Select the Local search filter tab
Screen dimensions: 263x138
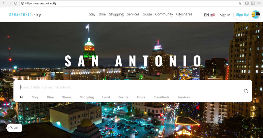pyautogui.click(x=106, y=97)
